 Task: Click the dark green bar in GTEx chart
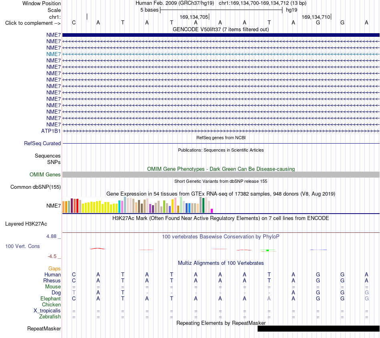click(x=204, y=206)
